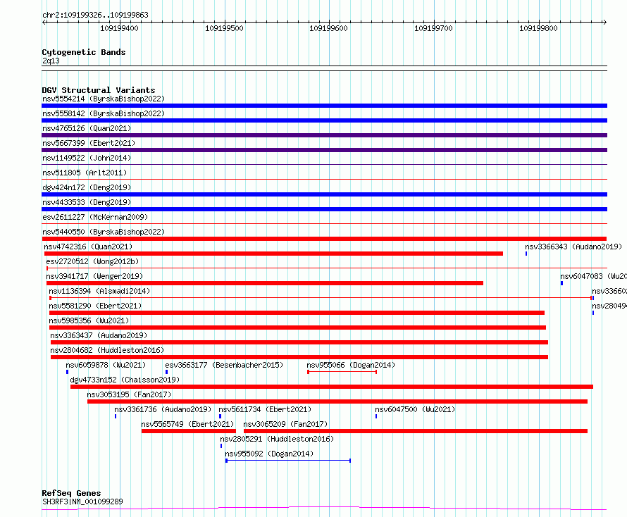Viewport: 627px width, 517px height.
Task: Select nsv1149522 (John2014) variant label
Action: click(x=87, y=158)
